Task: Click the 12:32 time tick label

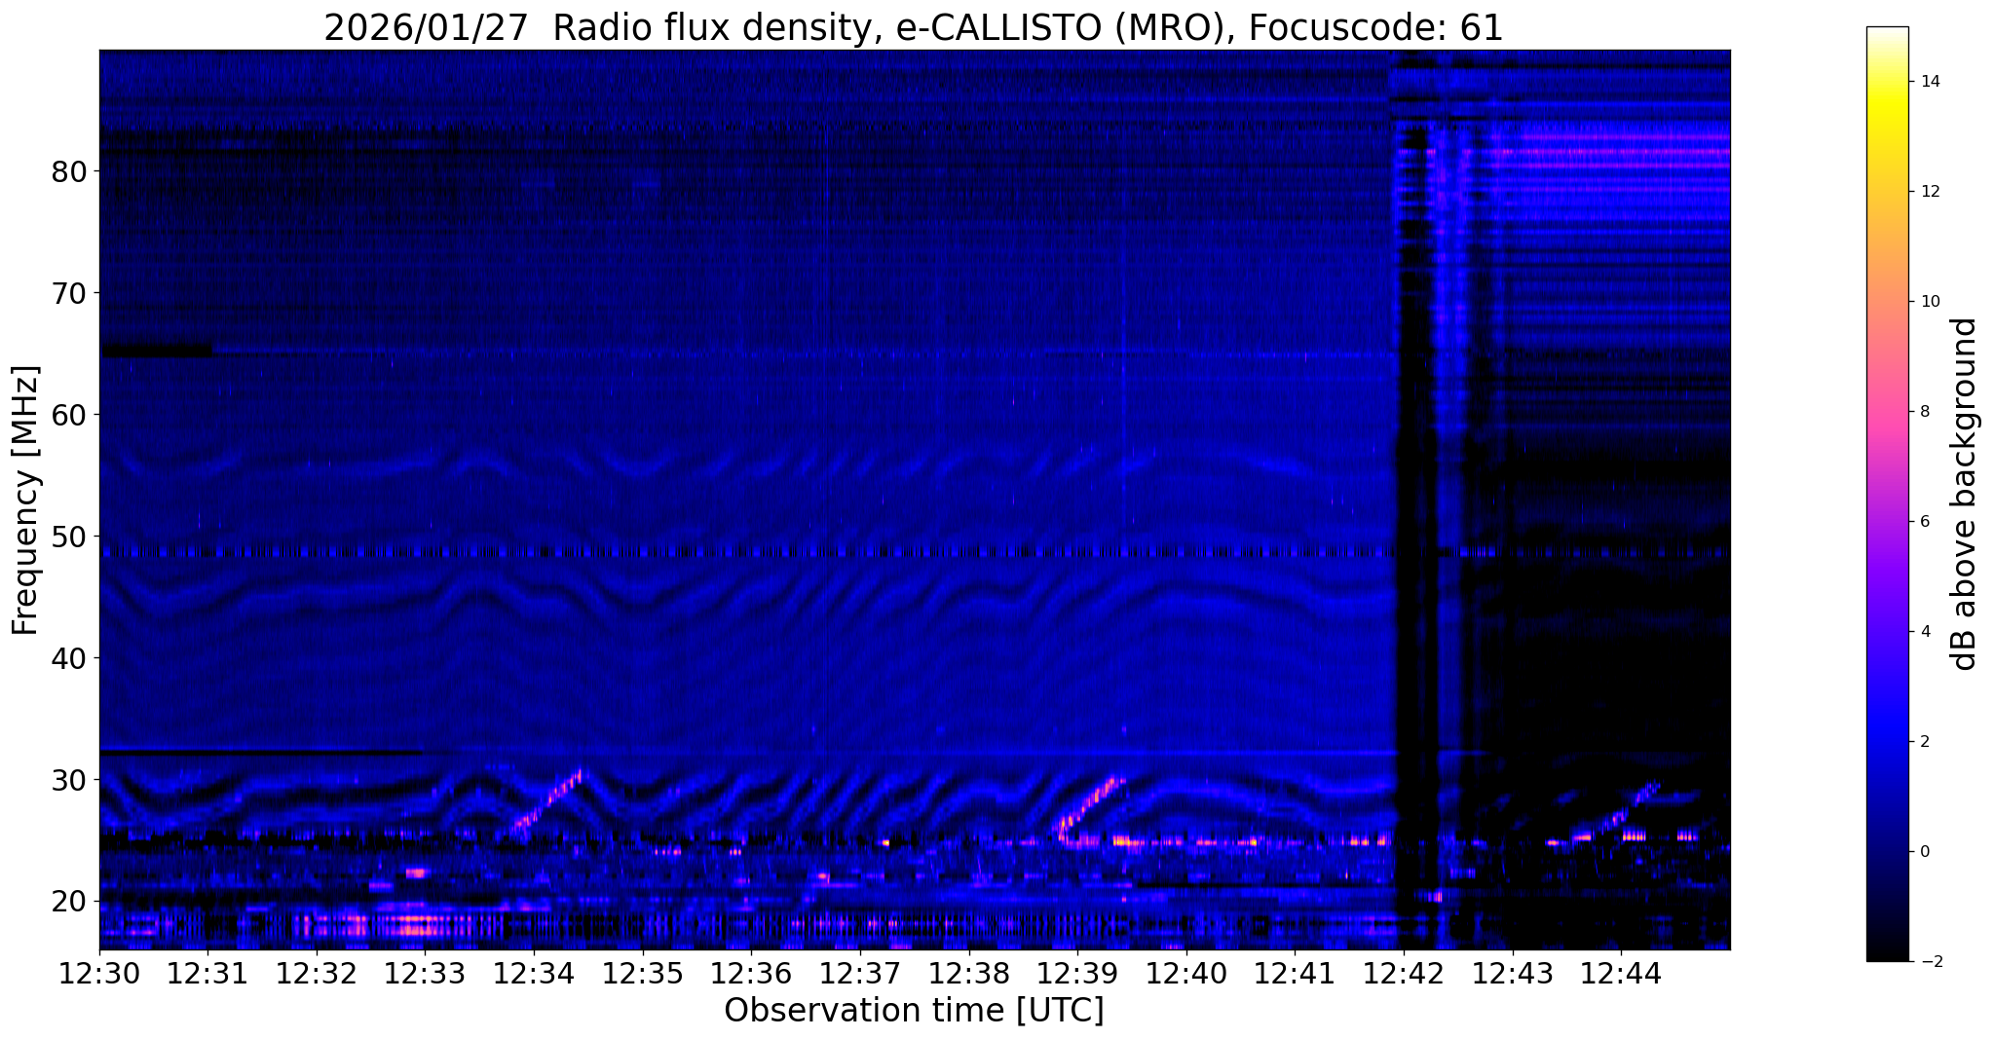Action: pos(317,973)
